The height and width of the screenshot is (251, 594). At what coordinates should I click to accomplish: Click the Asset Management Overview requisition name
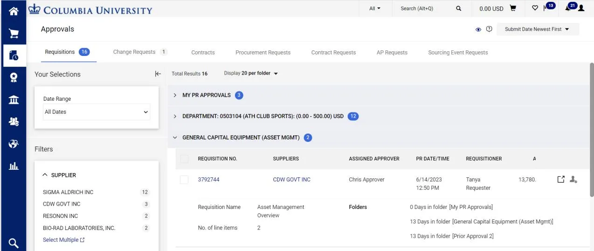click(281, 211)
